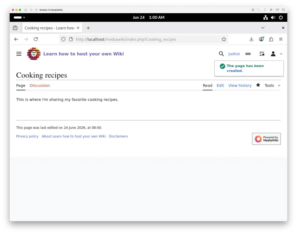297x234 pixels.
Task: Click the Powered by MediaWiki badge
Action: [266, 139]
